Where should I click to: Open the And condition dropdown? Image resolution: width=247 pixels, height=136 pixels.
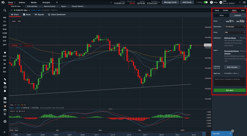[216, 50]
